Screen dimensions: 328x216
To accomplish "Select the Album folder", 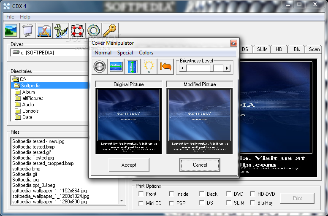I will (28, 92).
